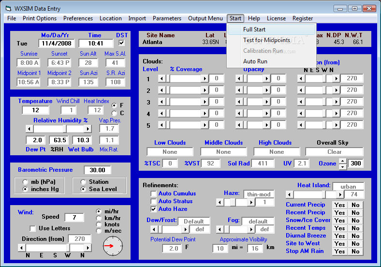Disable Auto Haze checkbox
Screen dimensions: 381x267
(153, 209)
